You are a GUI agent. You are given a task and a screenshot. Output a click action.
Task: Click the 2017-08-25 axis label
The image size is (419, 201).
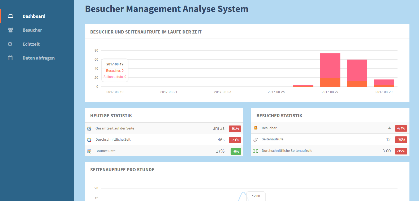276,92
